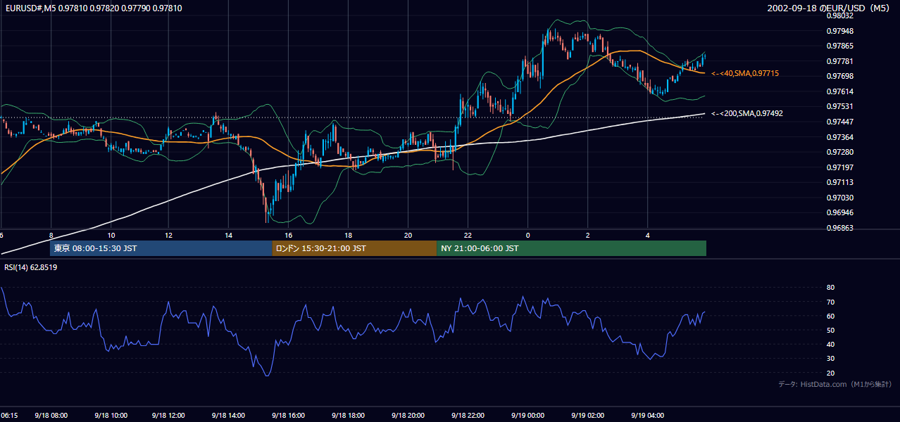Select the 200 SMA 0.97492 label

pyautogui.click(x=747, y=113)
